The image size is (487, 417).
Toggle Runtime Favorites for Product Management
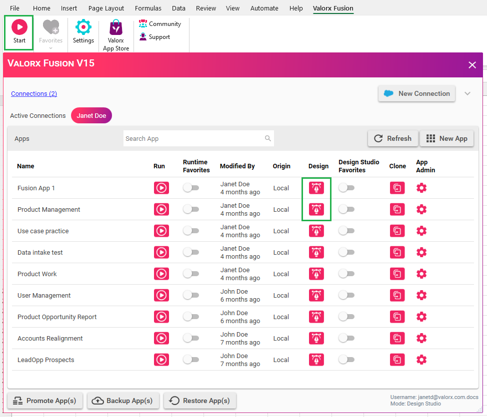click(190, 209)
